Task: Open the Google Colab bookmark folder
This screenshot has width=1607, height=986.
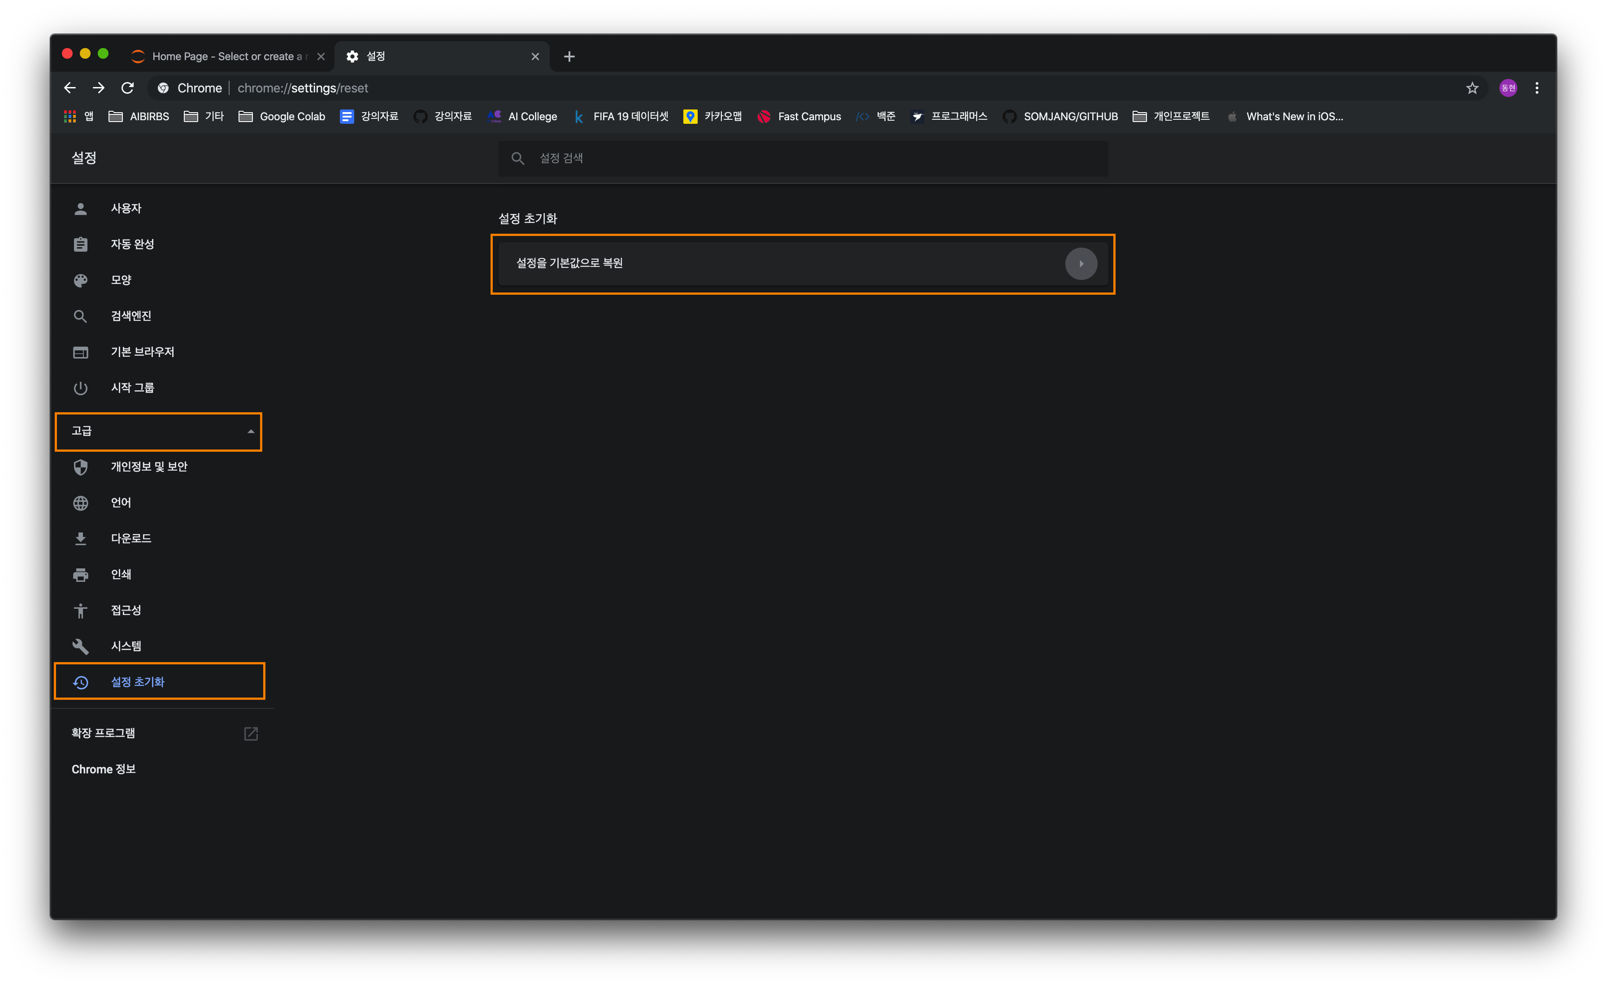Action: (x=282, y=117)
